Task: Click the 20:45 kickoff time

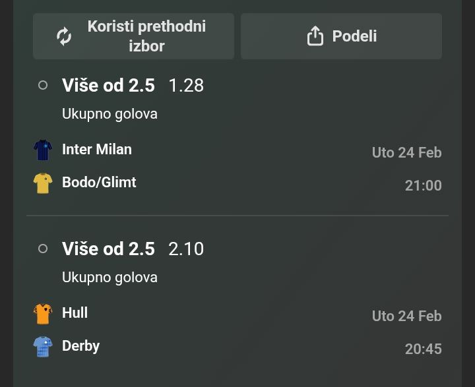Action: [423, 349]
